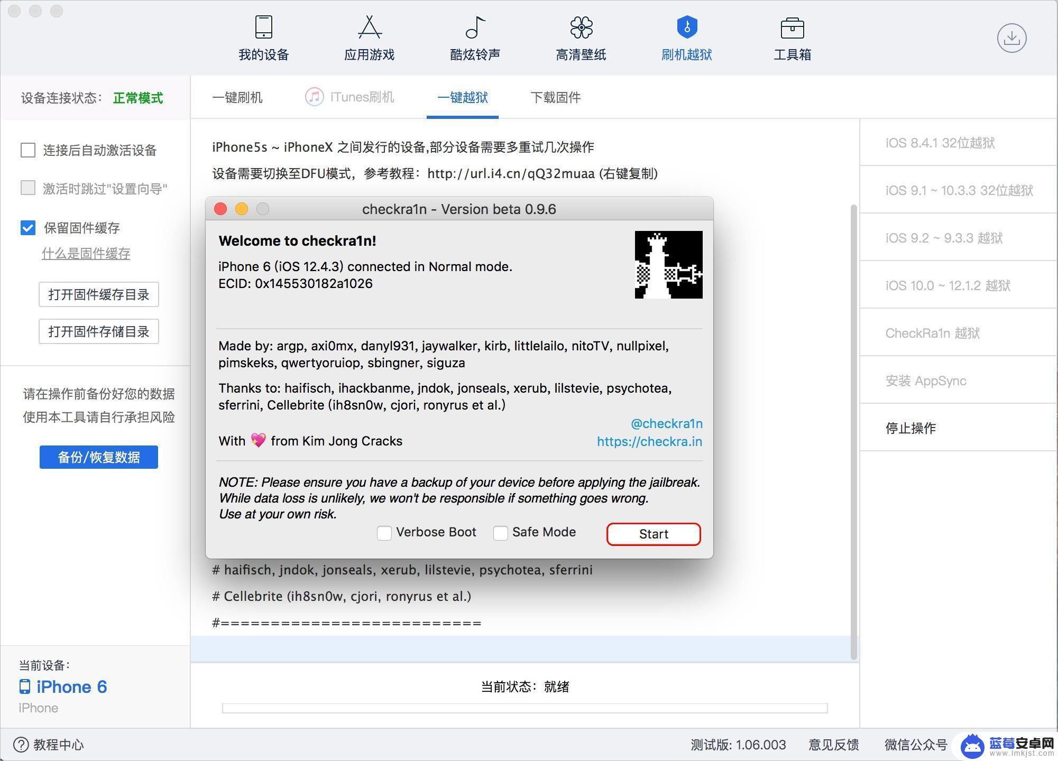This screenshot has height=761, width=1058.
Task: Click the heart emoji in checkra1n dialog
Action: coord(258,440)
